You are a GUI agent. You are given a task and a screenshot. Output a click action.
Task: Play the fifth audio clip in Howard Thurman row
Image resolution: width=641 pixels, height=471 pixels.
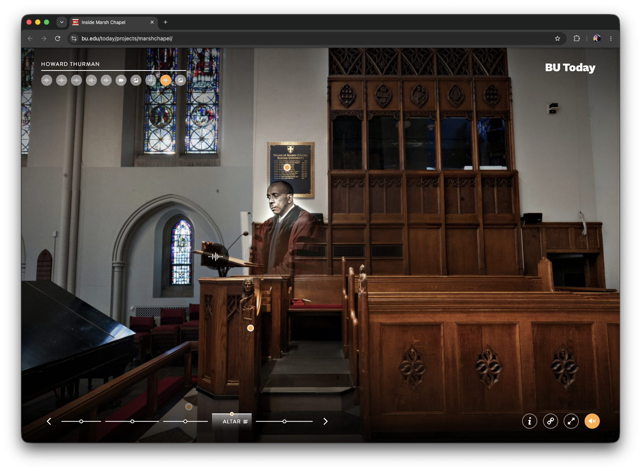[x=106, y=80]
